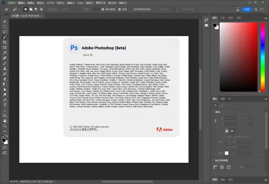Click the legal notice link in About dialog
This screenshot has width=269, height=184.
(84, 129)
